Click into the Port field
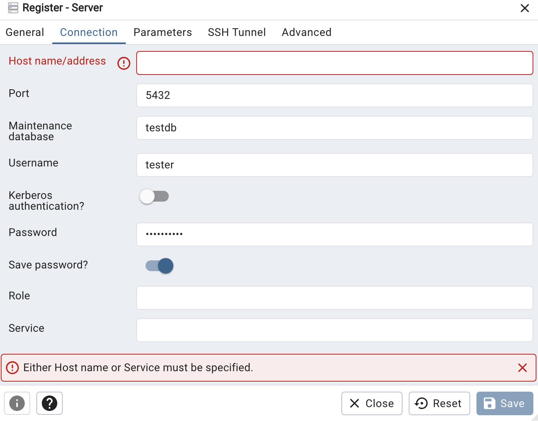Screen dimensions: 538x421 point(334,95)
